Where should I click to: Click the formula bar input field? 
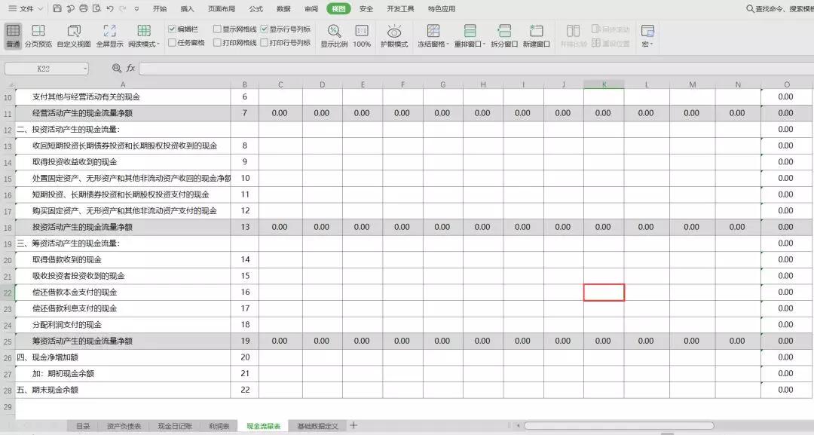click(475, 69)
